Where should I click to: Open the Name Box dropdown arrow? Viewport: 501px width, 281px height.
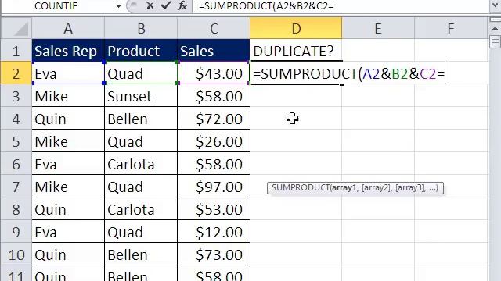(118, 6)
